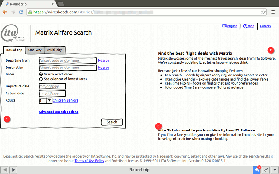Viewport: 279px width, 174px height.
Task: Open the browser hamburger menu
Action: pyautogui.click(x=273, y=12)
